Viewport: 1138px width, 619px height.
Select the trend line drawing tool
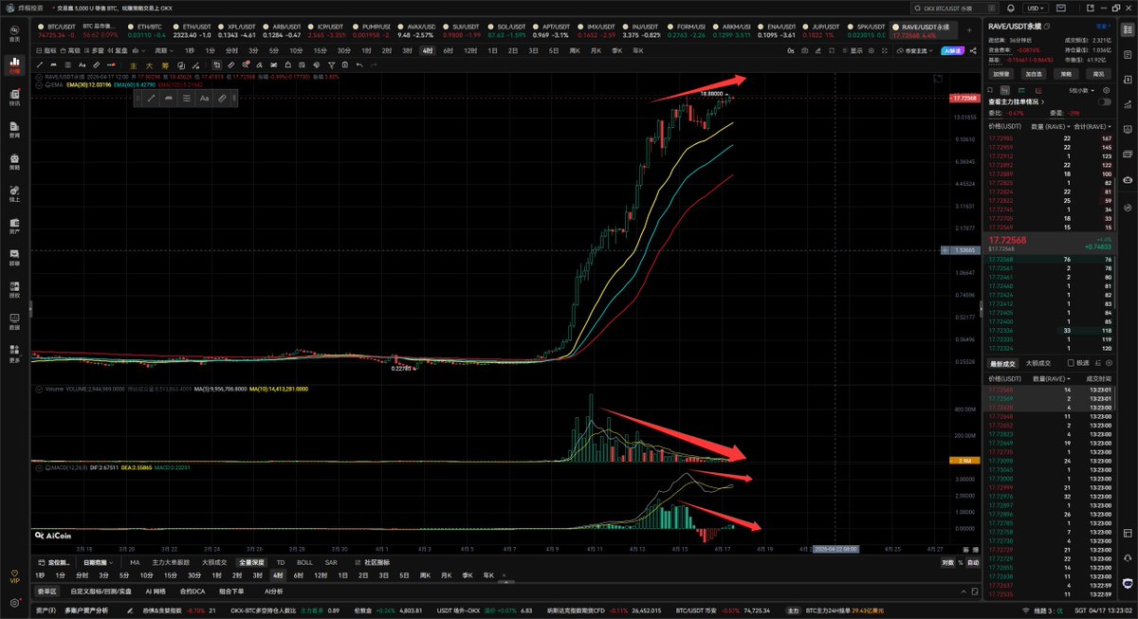(40, 65)
